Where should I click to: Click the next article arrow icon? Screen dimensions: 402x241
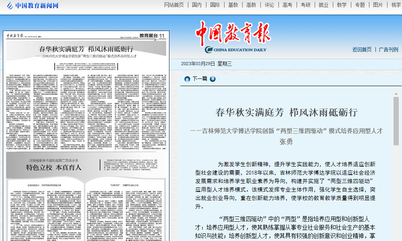[x=212, y=79]
